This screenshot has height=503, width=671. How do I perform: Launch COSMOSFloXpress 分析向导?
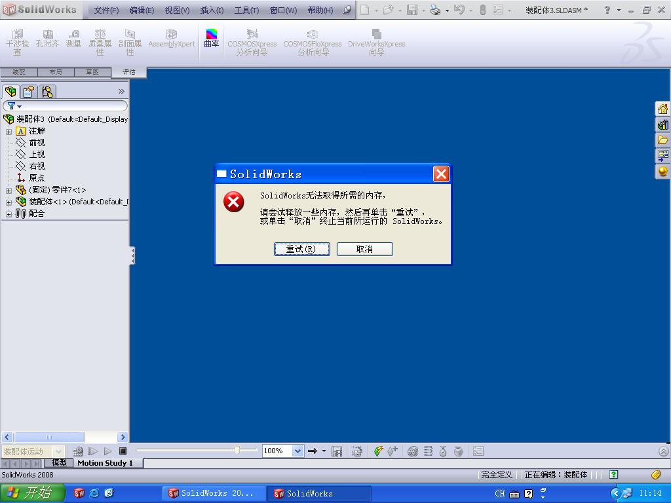click(313, 43)
